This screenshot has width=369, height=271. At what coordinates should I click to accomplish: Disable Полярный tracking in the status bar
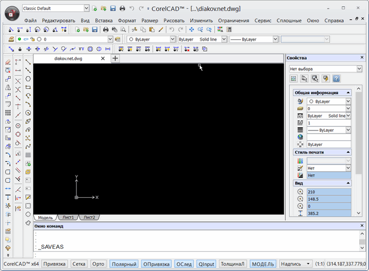tap(124, 264)
